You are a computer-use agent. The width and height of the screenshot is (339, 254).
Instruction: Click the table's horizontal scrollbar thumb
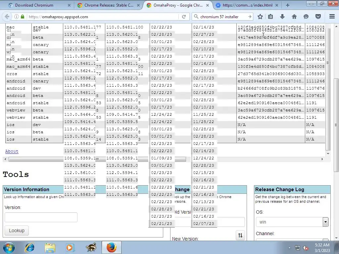tap(97, 159)
